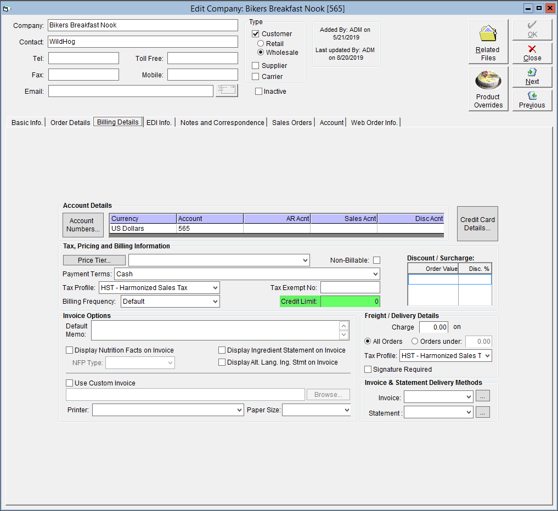Check the Supplier checkbox
558x511 pixels.
[x=256, y=65]
